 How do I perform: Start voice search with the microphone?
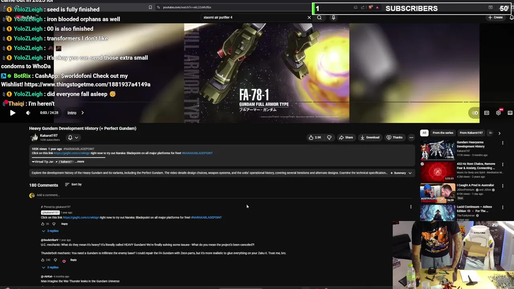333,17
